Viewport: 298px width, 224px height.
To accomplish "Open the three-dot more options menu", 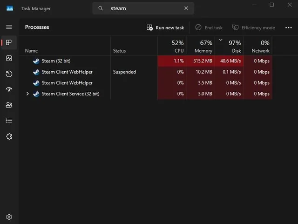I will pos(288,27).
